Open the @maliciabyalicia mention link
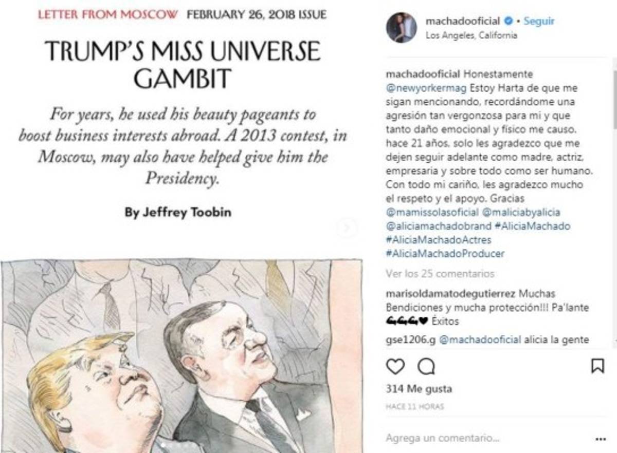 pyautogui.click(x=521, y=213)
